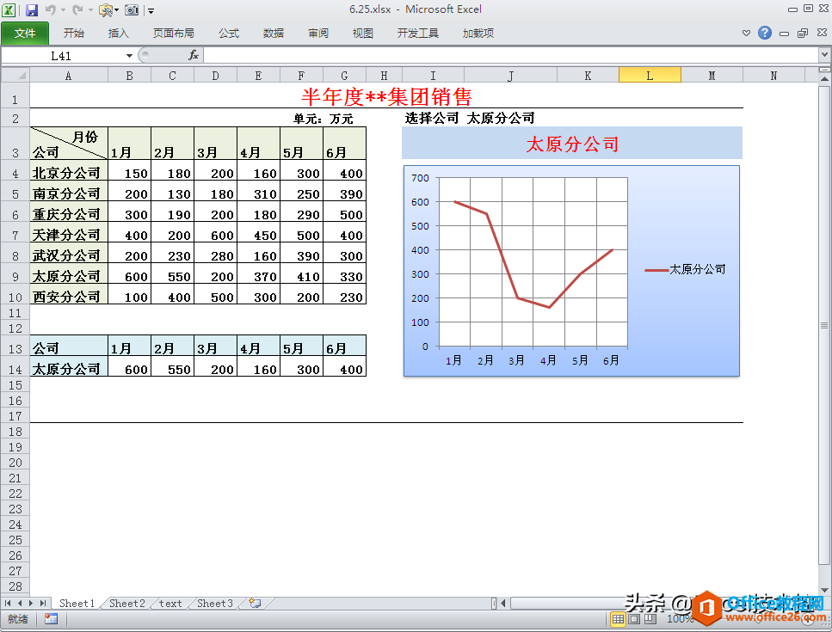
Task: Open the 开始 (Home) ribbon tab
Action: [74, 33]
